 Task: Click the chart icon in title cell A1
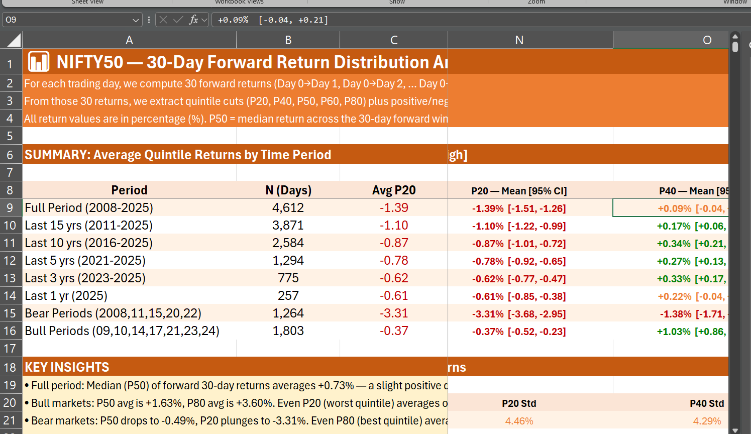[39, 62]
